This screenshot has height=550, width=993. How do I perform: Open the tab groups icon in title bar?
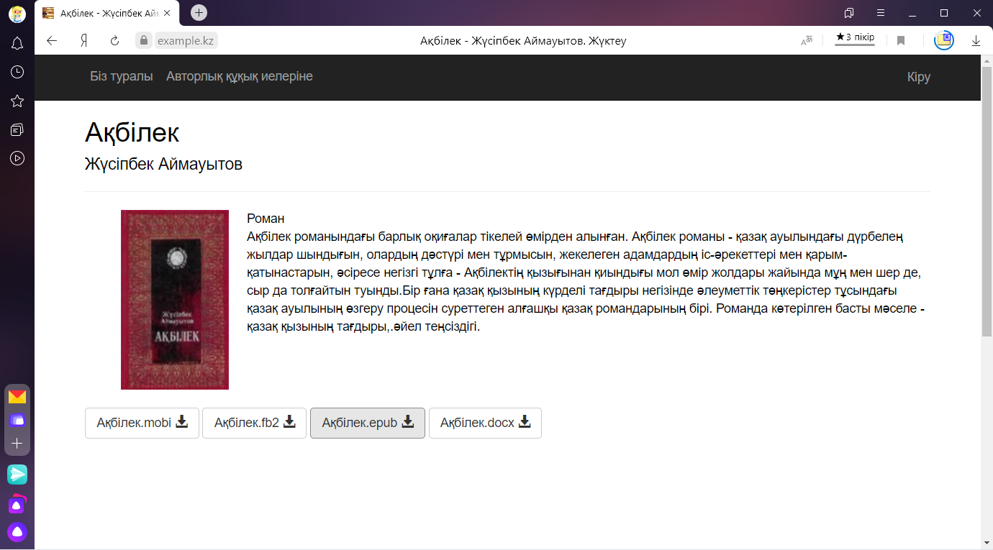coord(849,13)
